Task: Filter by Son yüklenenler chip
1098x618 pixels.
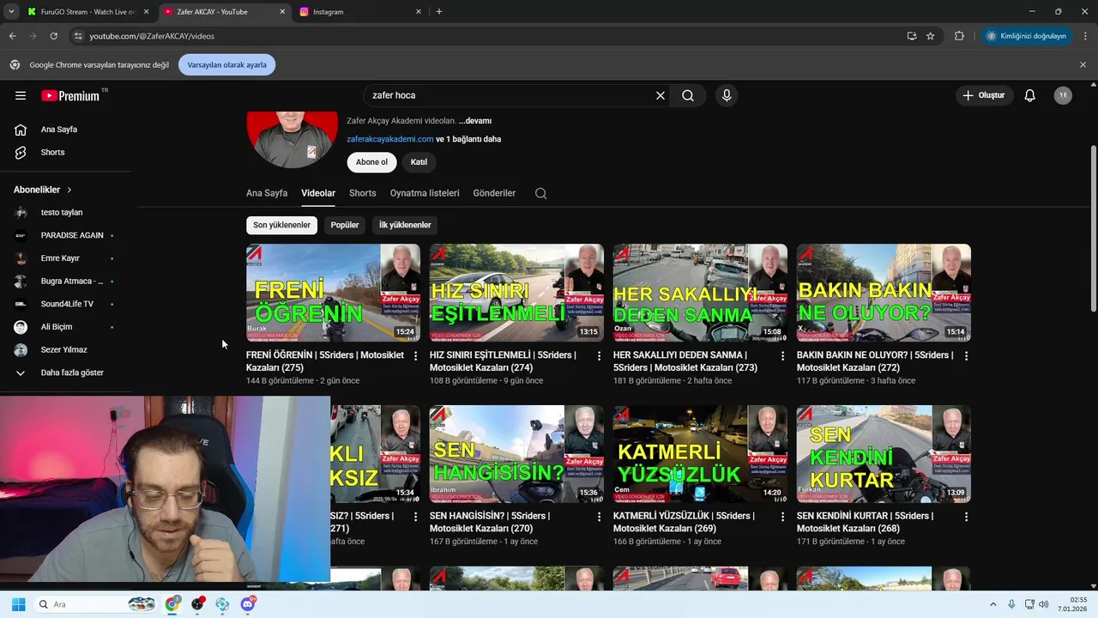Action: 281,225
